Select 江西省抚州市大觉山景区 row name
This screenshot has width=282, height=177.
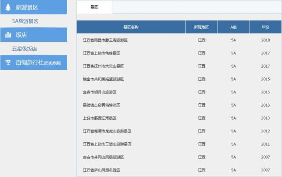(103, 66)
